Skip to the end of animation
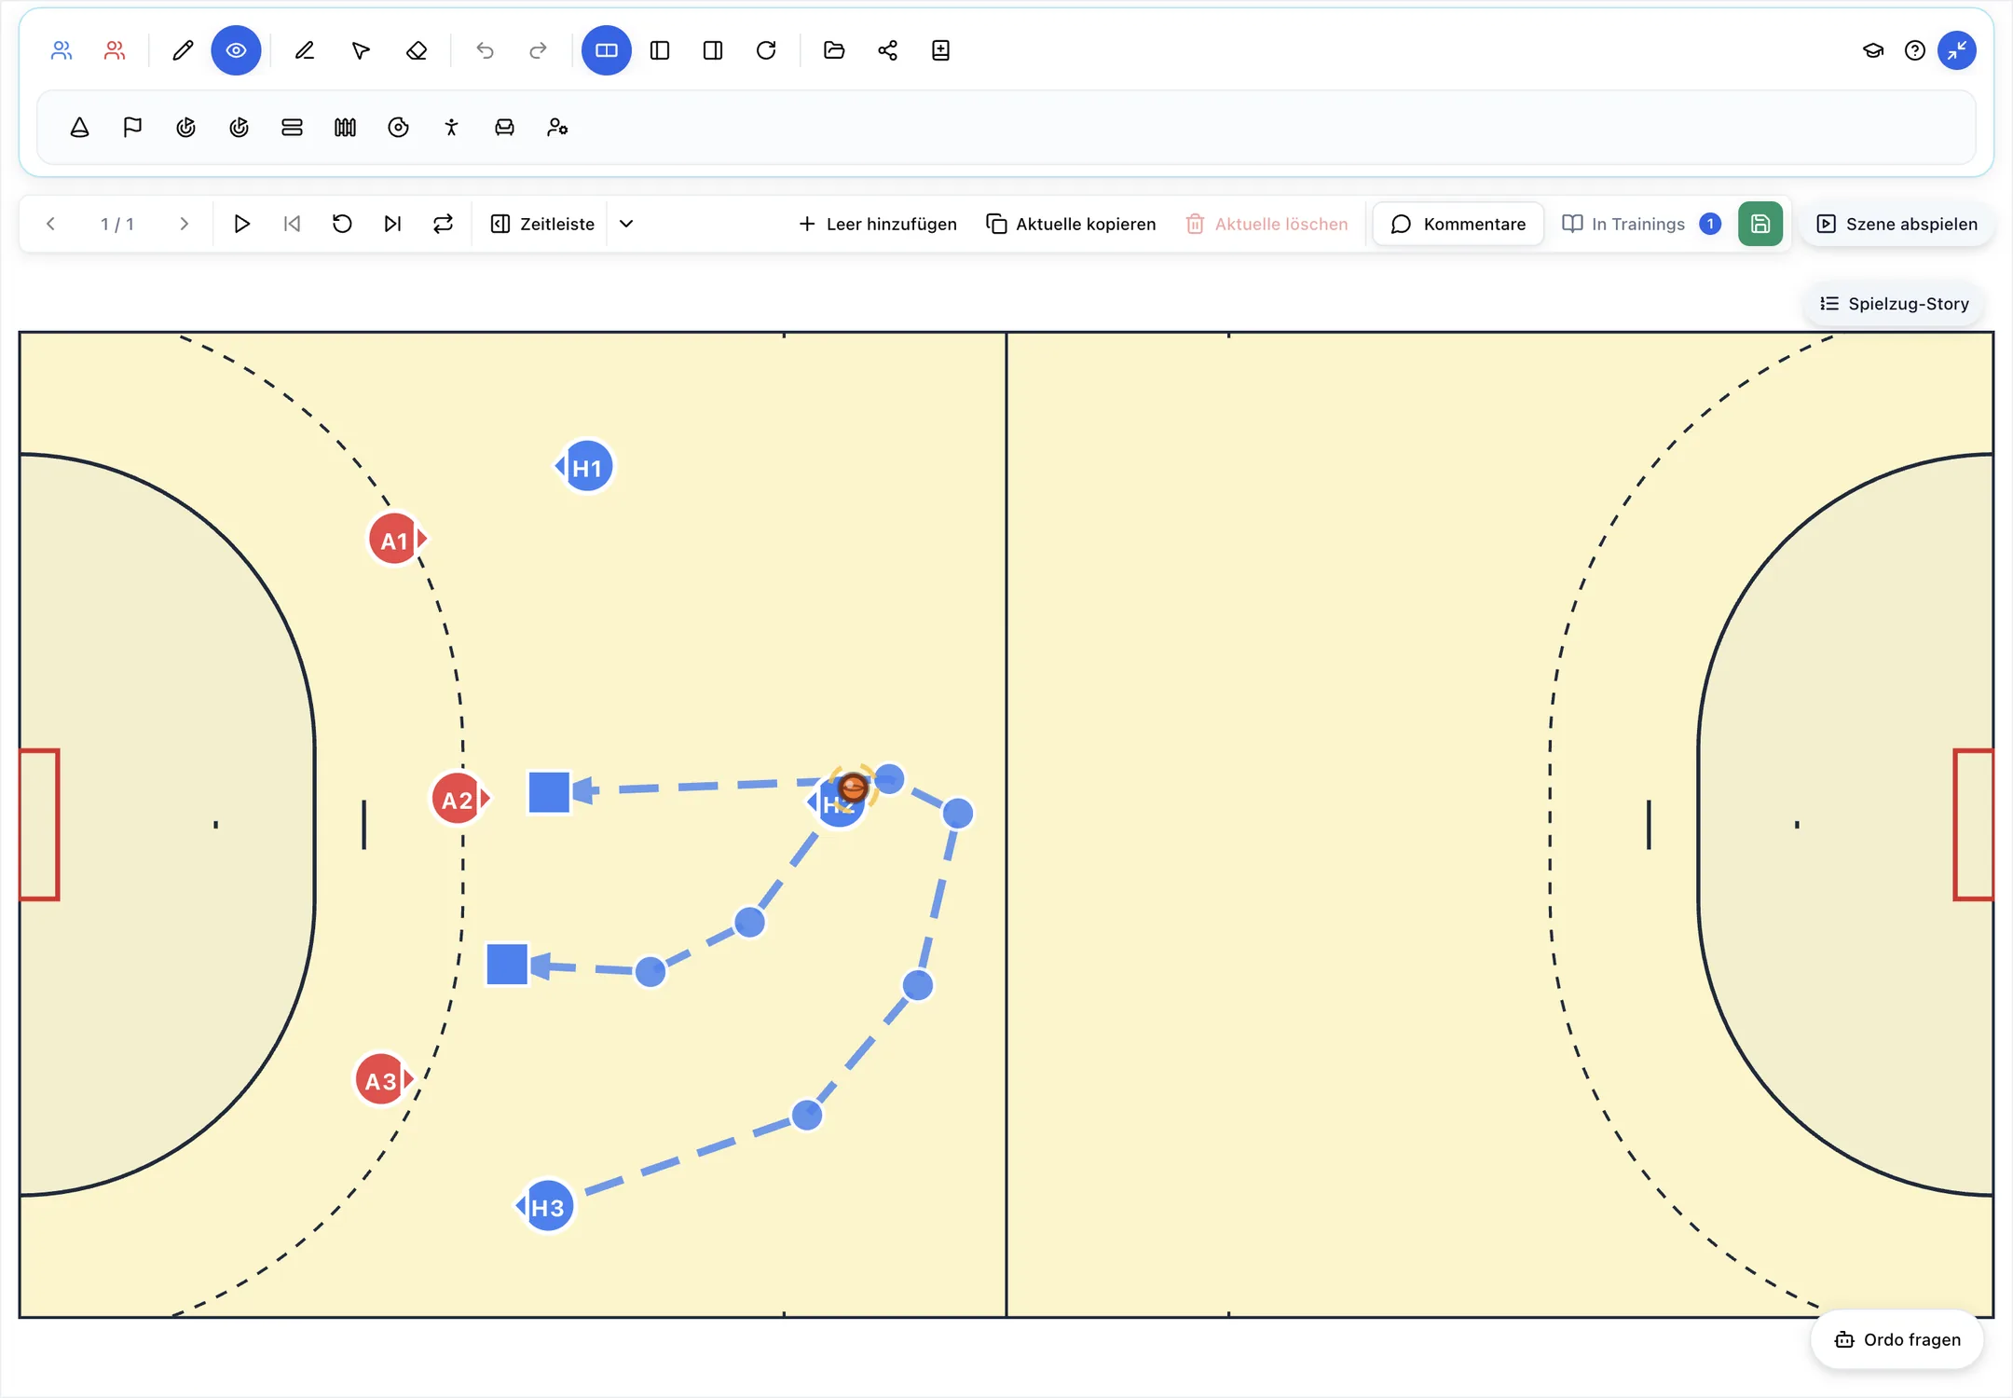Screen dimensions: 2013x1398 392,224
